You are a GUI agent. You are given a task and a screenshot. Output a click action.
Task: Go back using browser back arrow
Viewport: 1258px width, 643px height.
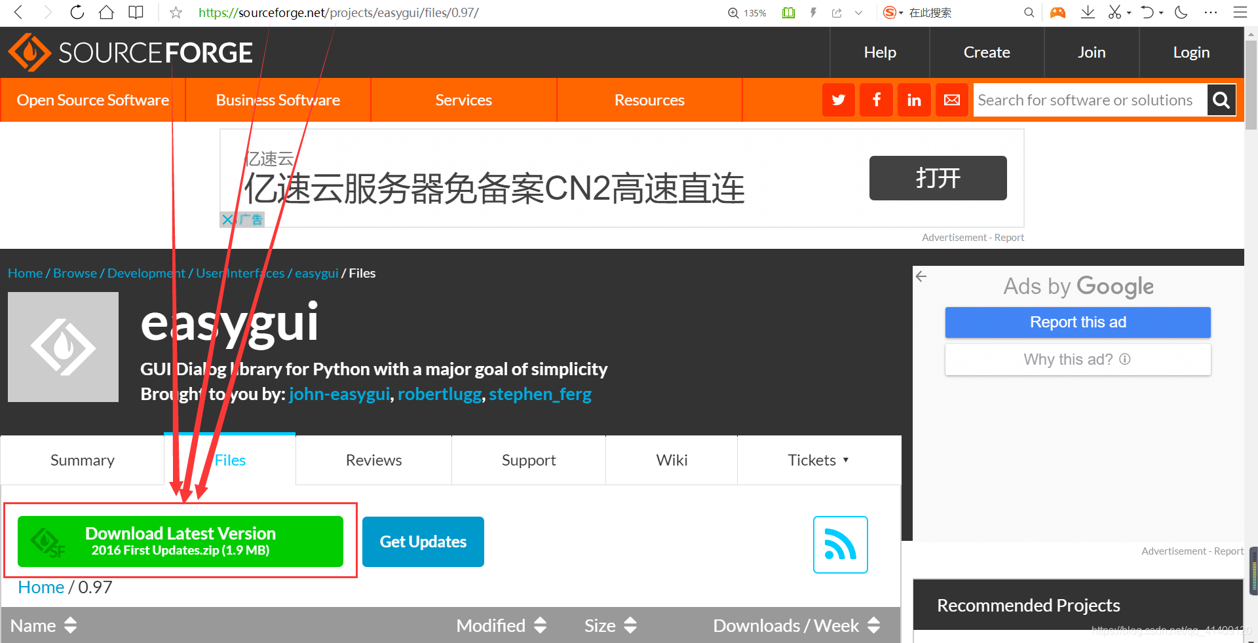pos(18,12)
